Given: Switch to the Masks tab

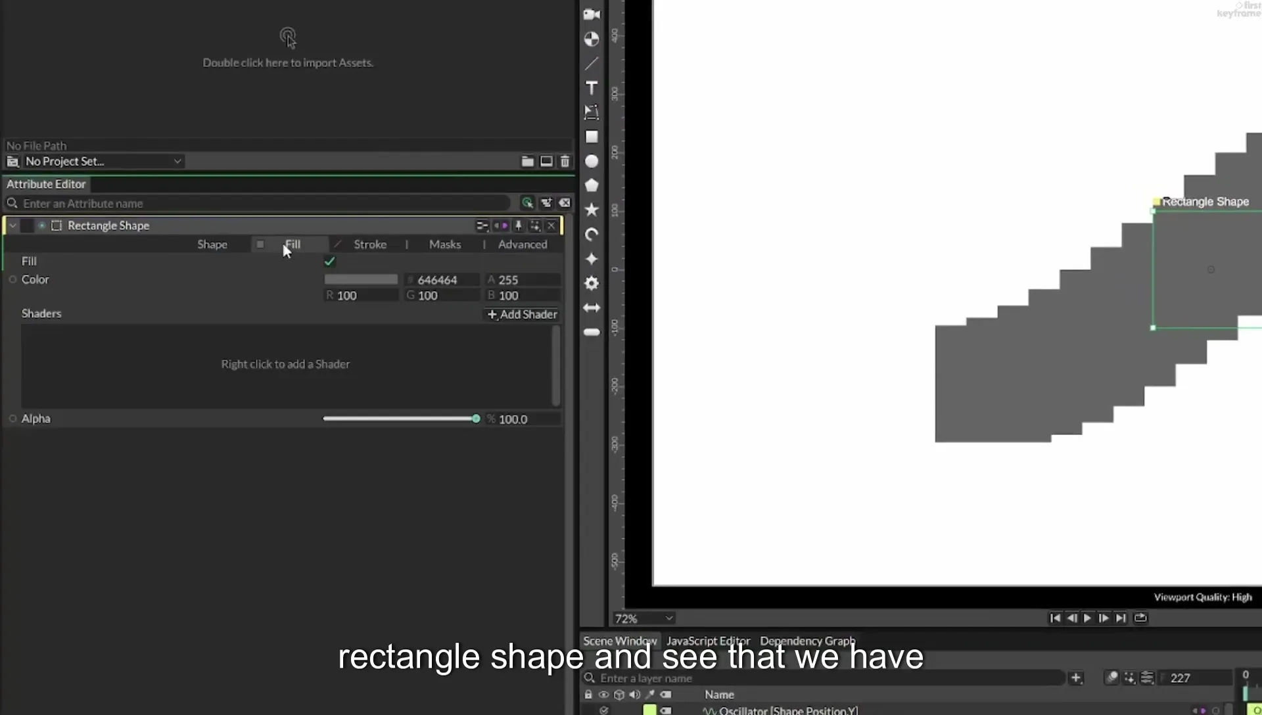Looking at the screenshot, I should [445, 244].
